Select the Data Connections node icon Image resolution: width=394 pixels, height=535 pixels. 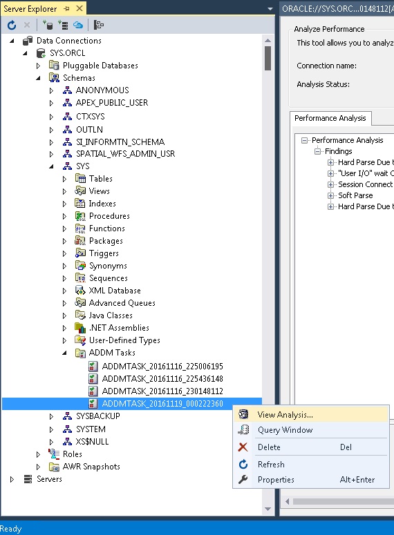pos(28,41)
